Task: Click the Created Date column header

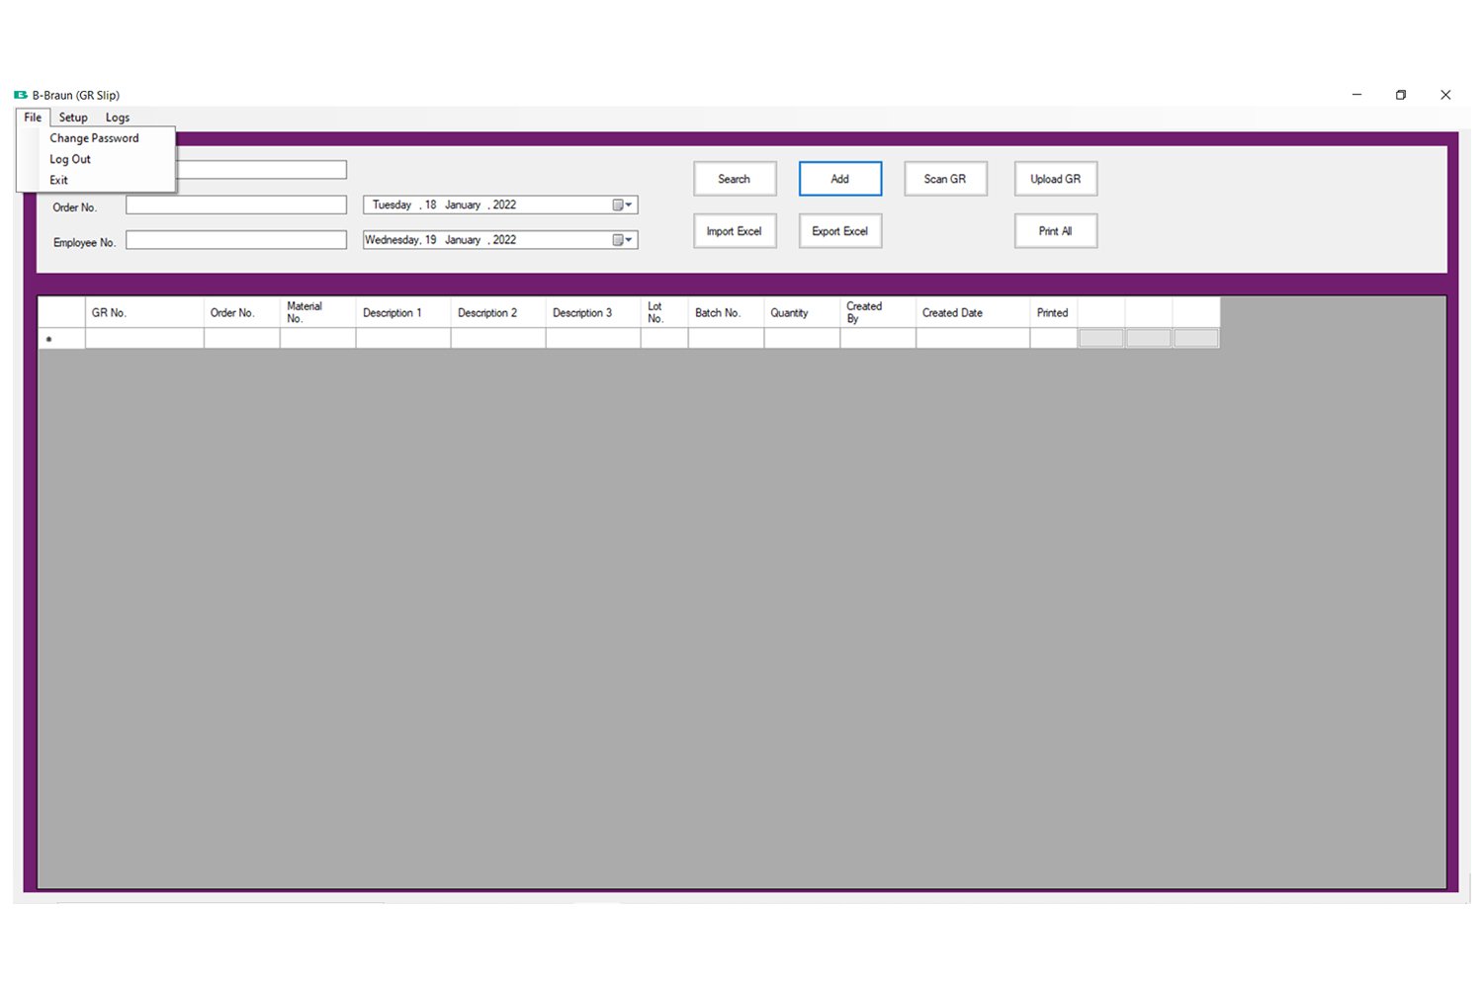Action: 972,312
